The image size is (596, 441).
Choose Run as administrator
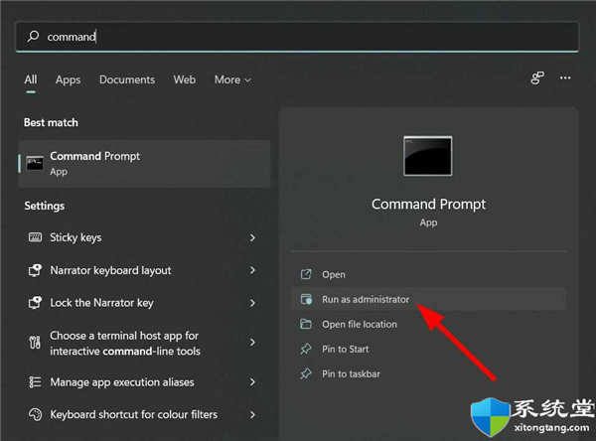[x=428, y=300]
